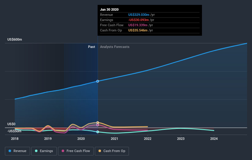Click the Free Cash Flow label in tooltip
Image resolution: width=252 pixels, height=160 pixels.
click(x=112, y=25)
